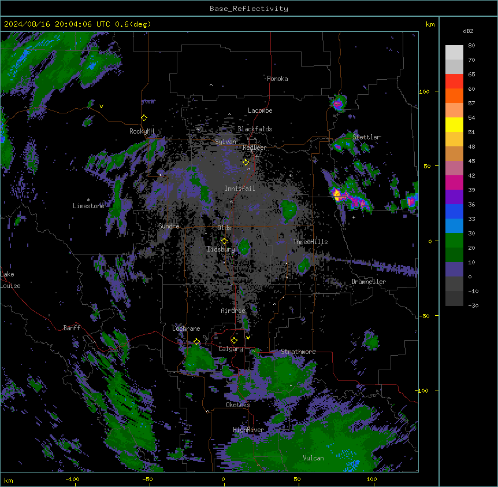The width and height of the screenshot is (498, 487).
Task: Click the yellow-magenta storm core east of Innisfail
Action: click(338, 194)
